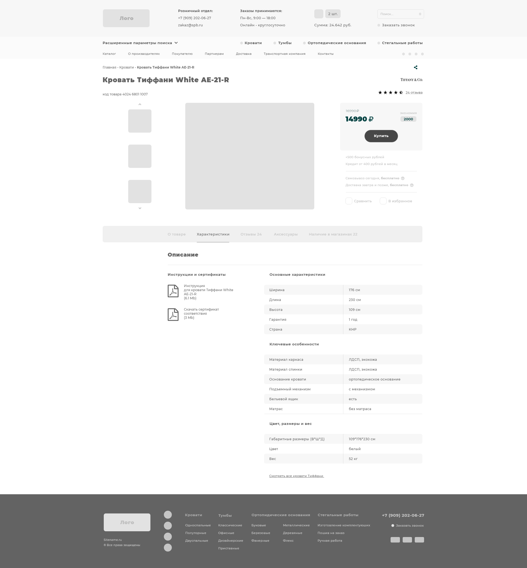Open the instruction PDF file icon
The image size is (527, 568).
pyautogui.click(x=173, y=291)
